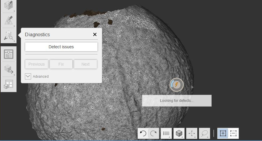Toggle the dashed rectangle selection mode
This screenshot has height=141, width=262.
click(234, 133)
